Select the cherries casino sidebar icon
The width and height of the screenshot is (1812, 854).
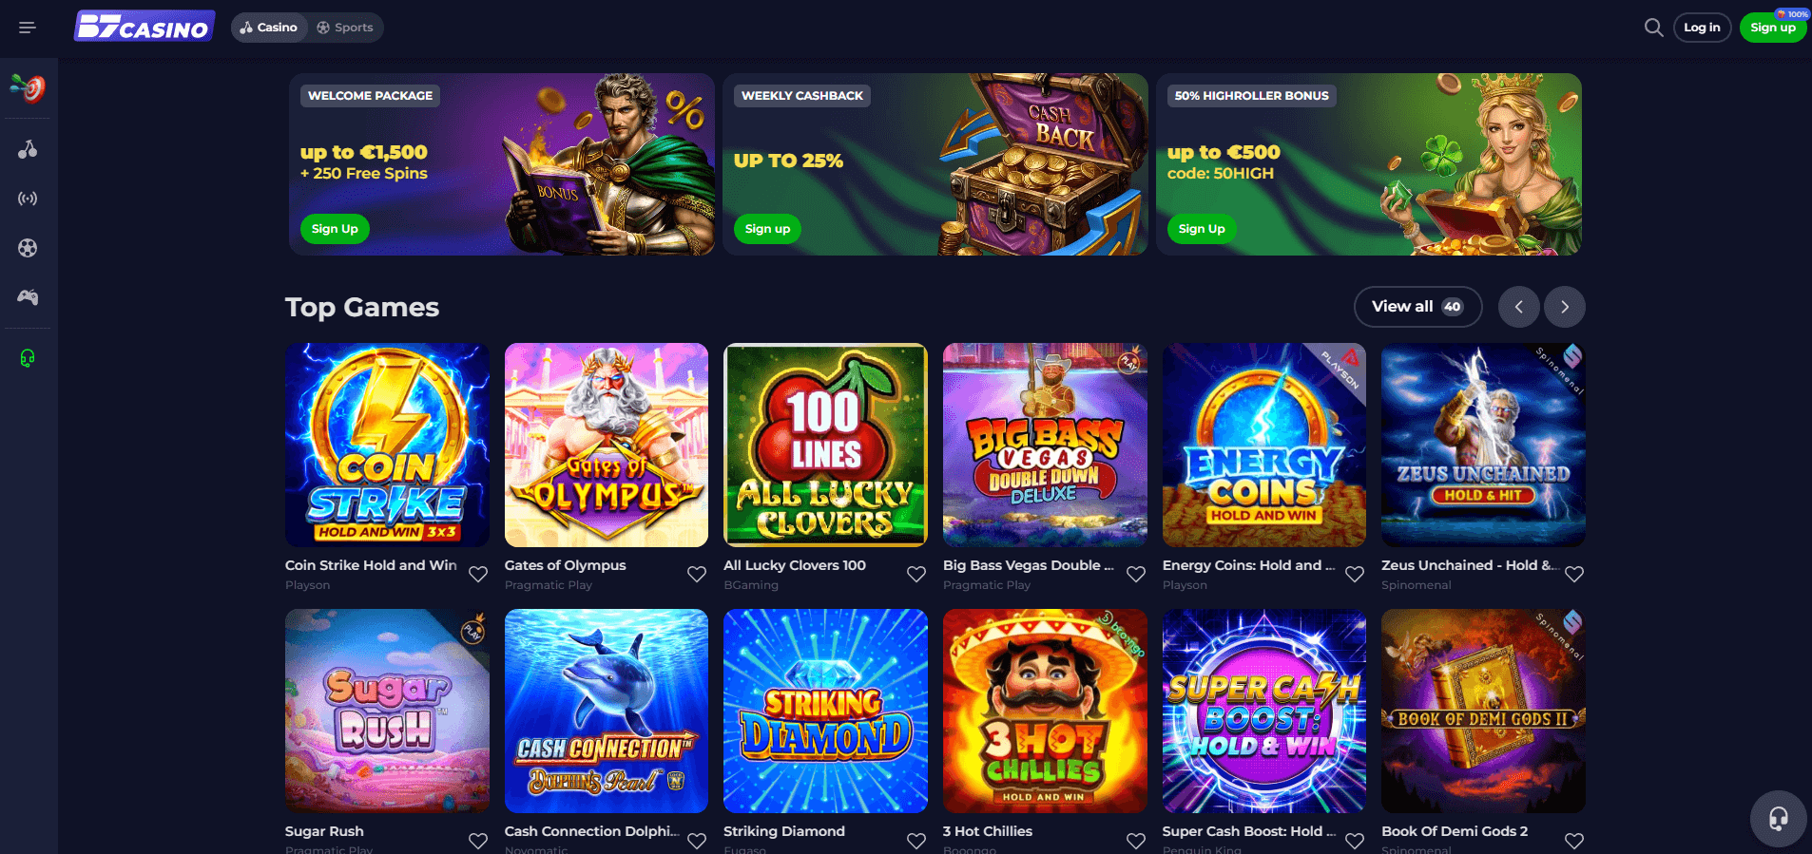pyautogui.click(x=28, y=149)
